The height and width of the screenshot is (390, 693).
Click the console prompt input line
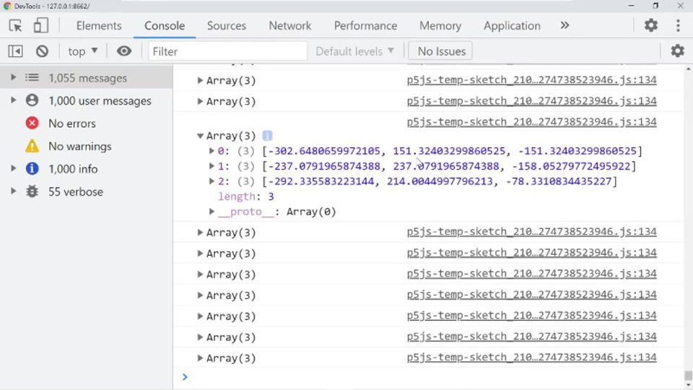[429, 377]
